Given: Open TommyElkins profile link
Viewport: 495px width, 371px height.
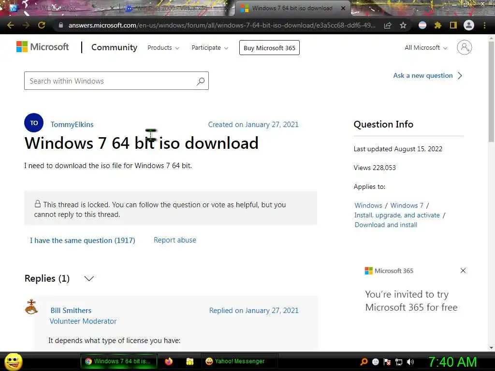Looking at the screenshot, I should click(72, 125).
